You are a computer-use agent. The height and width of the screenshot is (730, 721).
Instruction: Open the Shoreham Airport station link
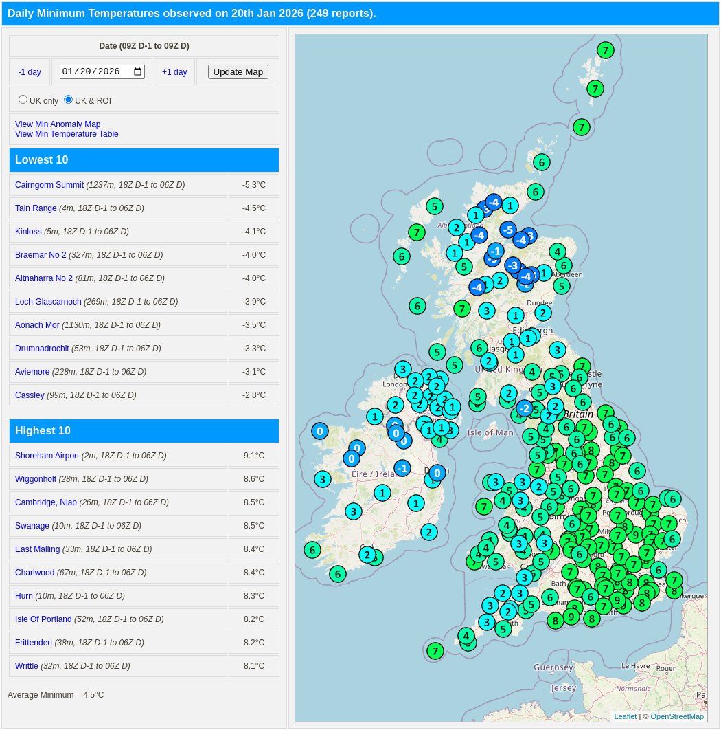coord(47,456)
